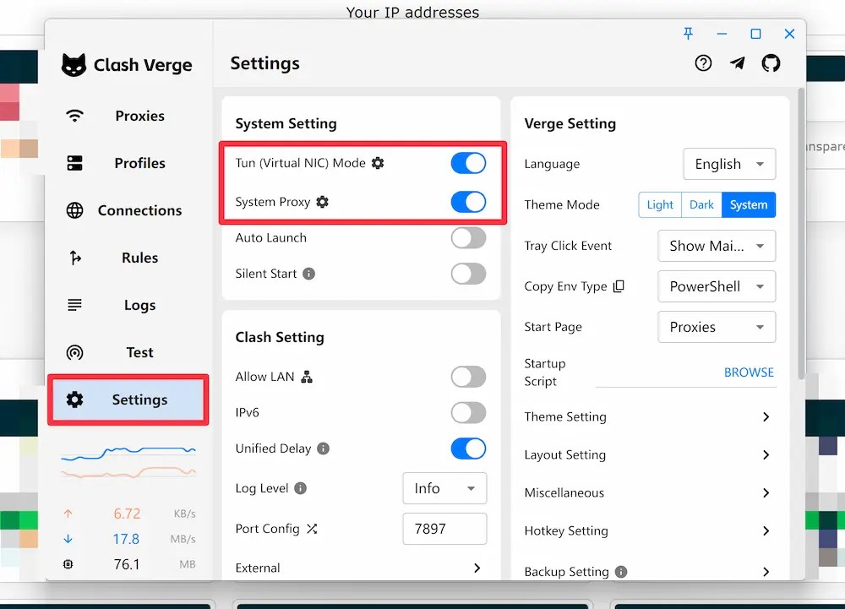Expand Backup Setting row chevron
This screenshot has width=845, height=609.
[x=766, y=572]
